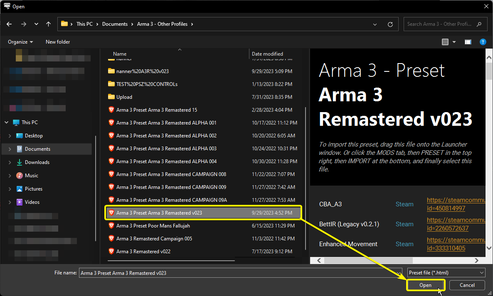
Task: Select Music in navigation pane
Action: pyautogui.click(x=32, y=176)
